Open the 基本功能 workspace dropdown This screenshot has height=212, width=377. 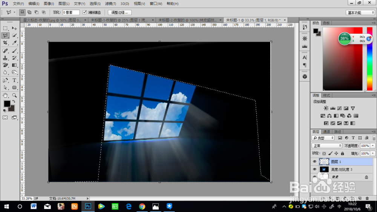pos(361,12)
